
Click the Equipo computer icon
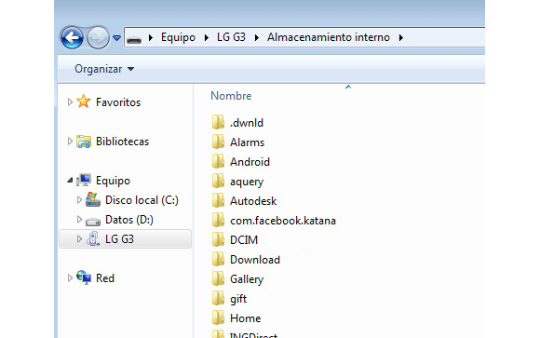click(x=84, y=180)
